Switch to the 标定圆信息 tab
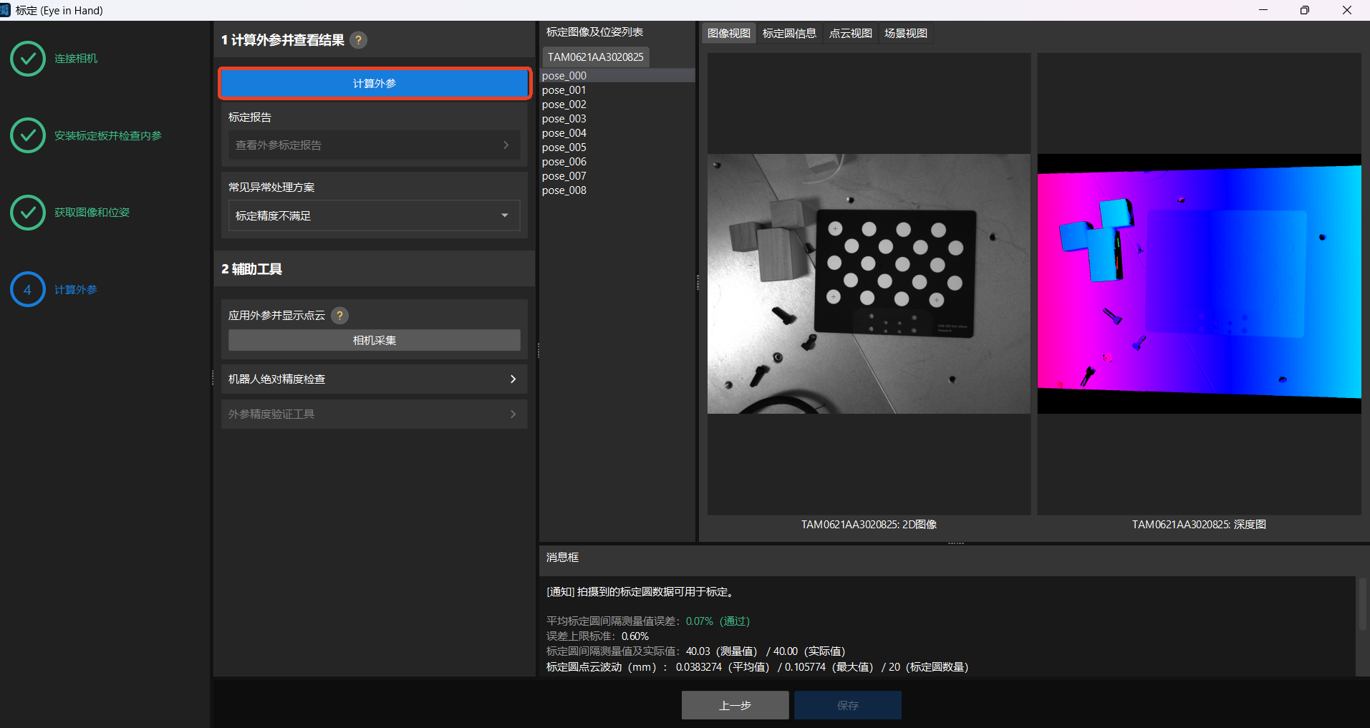 [x=789, y=34]
